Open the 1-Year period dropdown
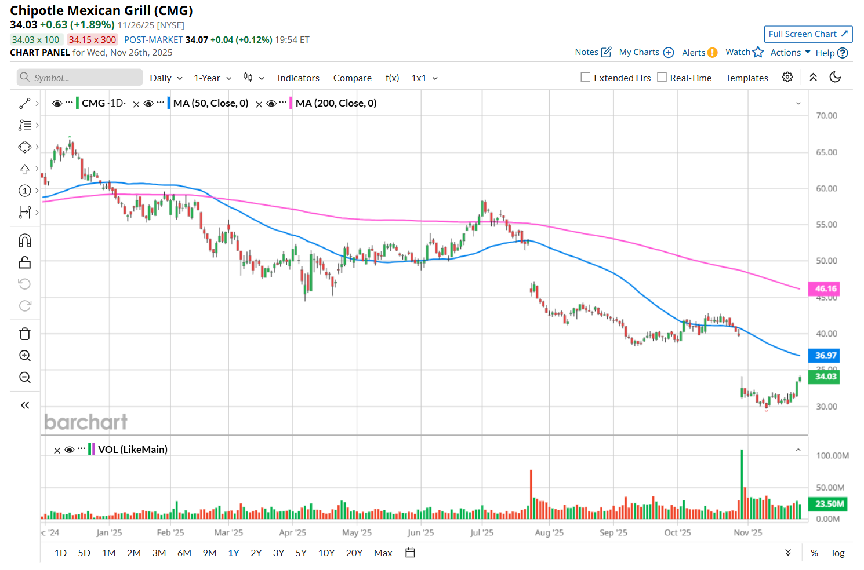The width and height of the screenshot is (864, 570). click(213, 78)
